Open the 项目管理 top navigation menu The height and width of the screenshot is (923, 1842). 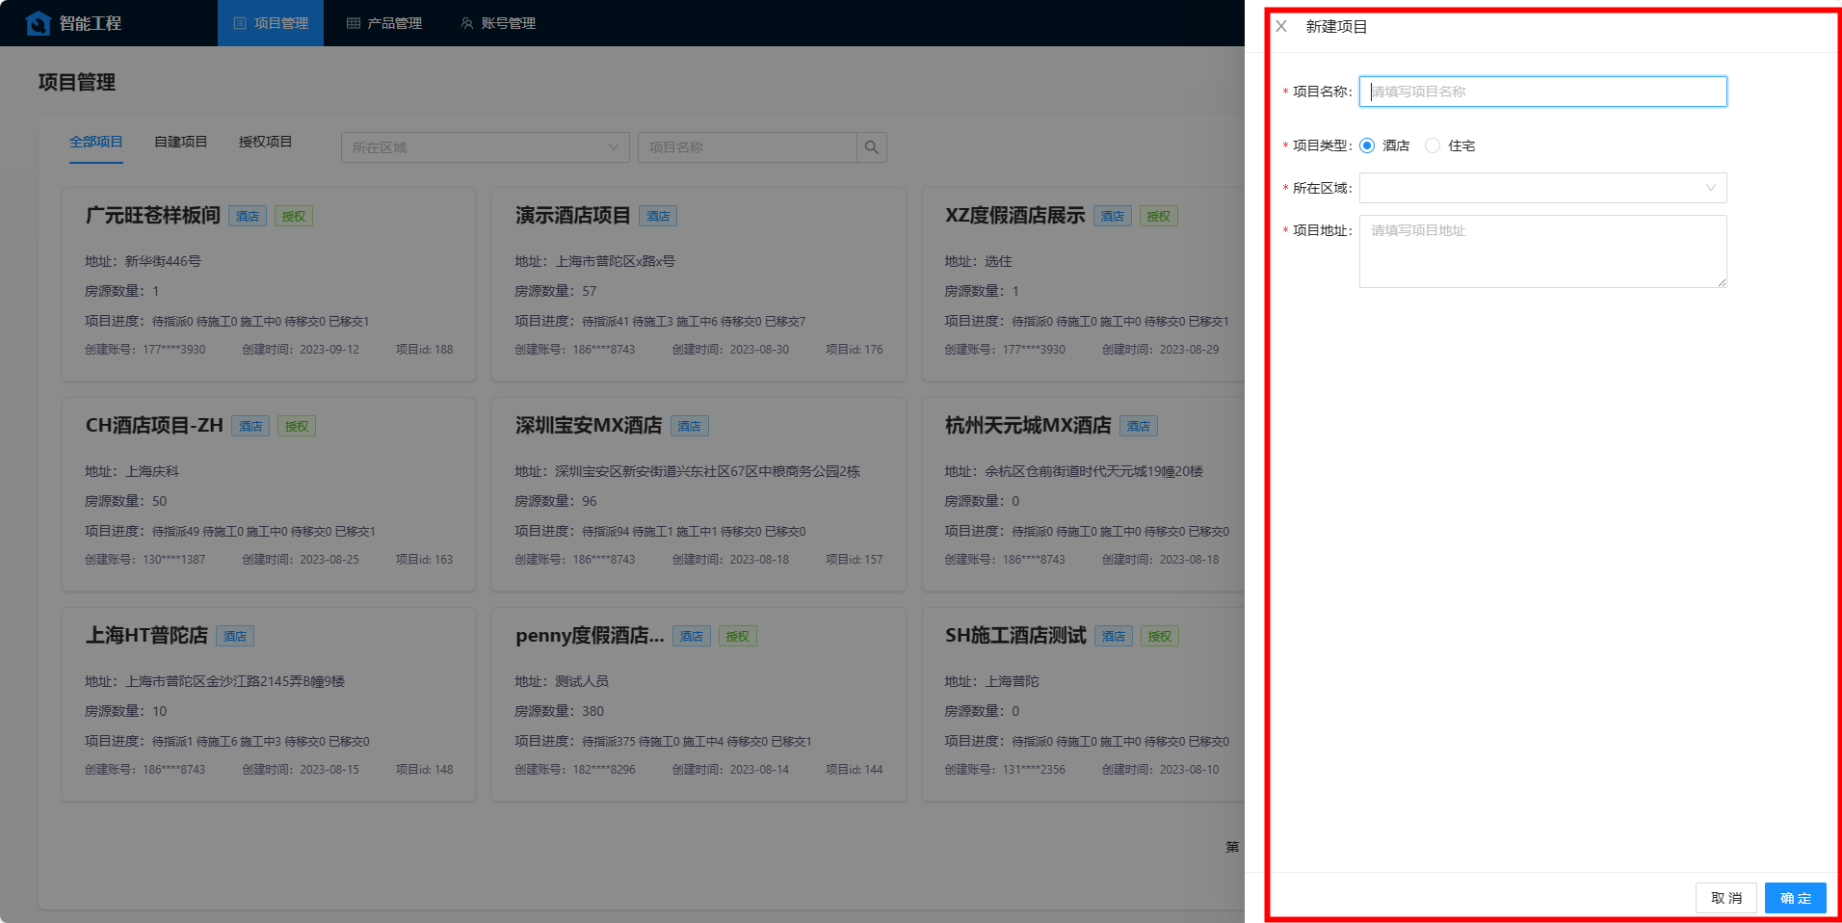271,23
